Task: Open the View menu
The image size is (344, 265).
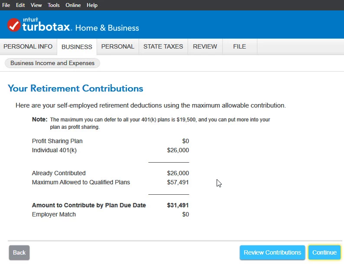Action: 36,5
